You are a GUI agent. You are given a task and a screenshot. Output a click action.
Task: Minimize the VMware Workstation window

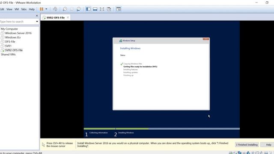point(256,3)
